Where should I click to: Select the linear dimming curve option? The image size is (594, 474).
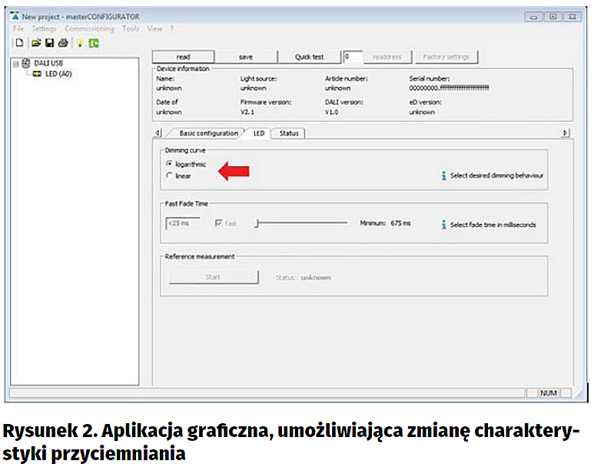coord(169,175)
